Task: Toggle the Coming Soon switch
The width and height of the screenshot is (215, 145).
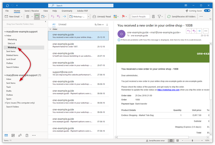Action: tap(207, 11)
